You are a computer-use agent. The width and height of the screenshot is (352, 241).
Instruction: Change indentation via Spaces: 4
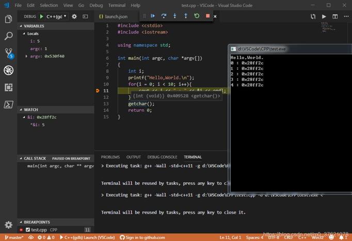[254, 237]
